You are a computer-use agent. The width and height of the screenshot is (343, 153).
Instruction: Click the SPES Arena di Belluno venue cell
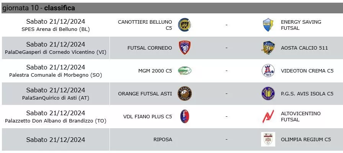pos(56,25)
